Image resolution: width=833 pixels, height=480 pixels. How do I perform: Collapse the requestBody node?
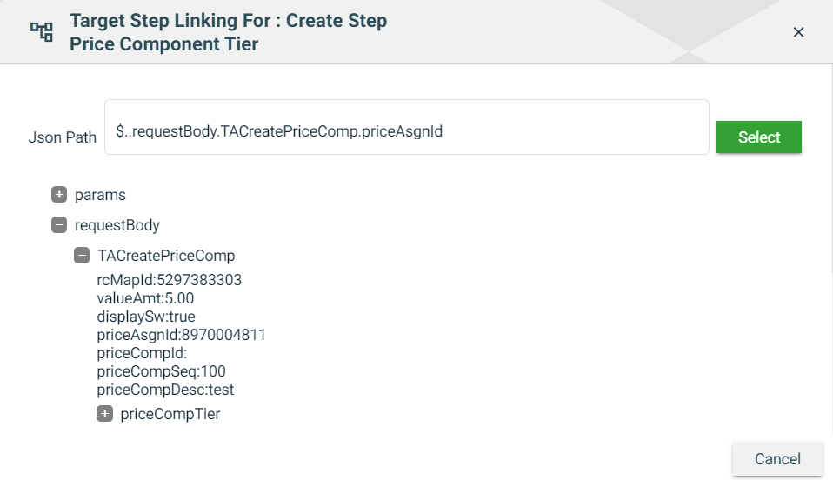click(x=59, y=225)
